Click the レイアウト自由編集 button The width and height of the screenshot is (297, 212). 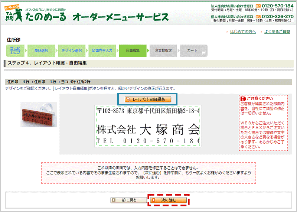click(148, 99)
